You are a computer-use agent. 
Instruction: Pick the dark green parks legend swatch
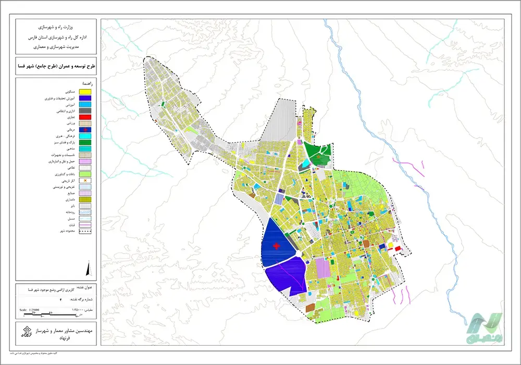click(x=85, y=142)
